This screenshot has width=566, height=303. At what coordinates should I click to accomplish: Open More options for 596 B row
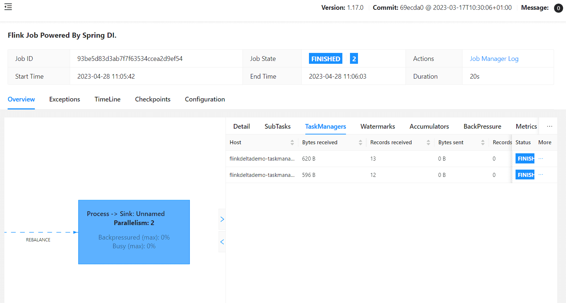[541, 175]
